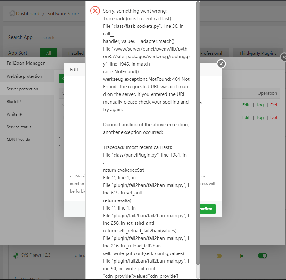Click the "raise NotFound()" traceback line
Viewport: 286px width, 280px height.
(x=121, y=72)
